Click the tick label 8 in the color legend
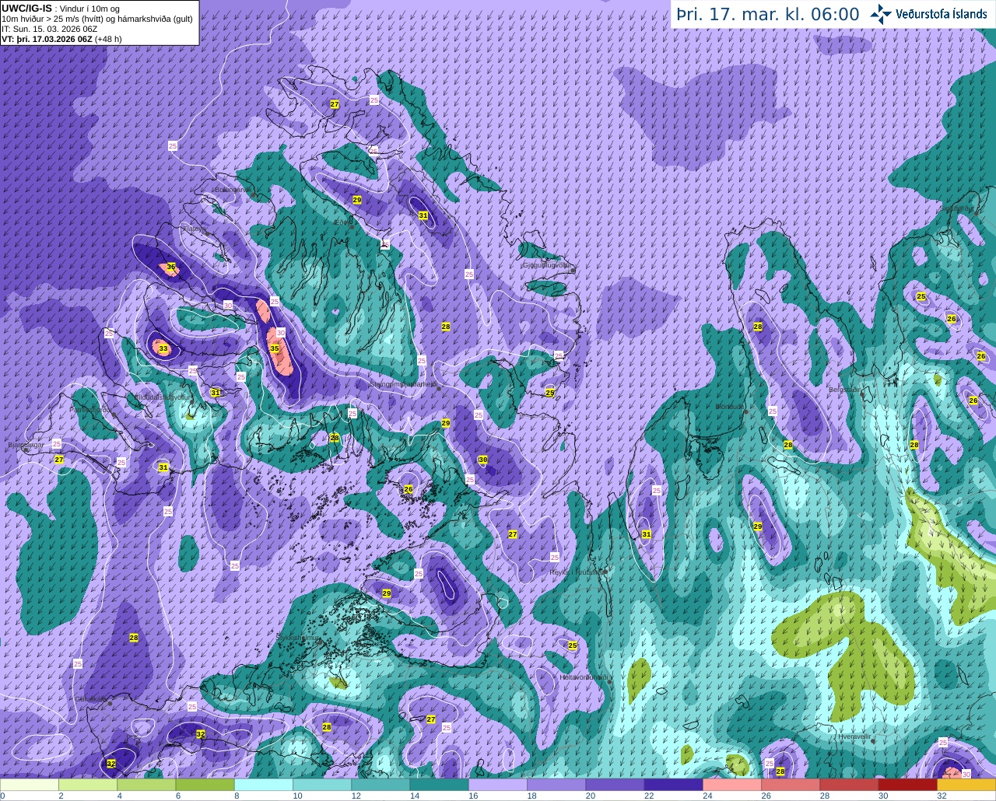996x801 pixels. point(237,796)
